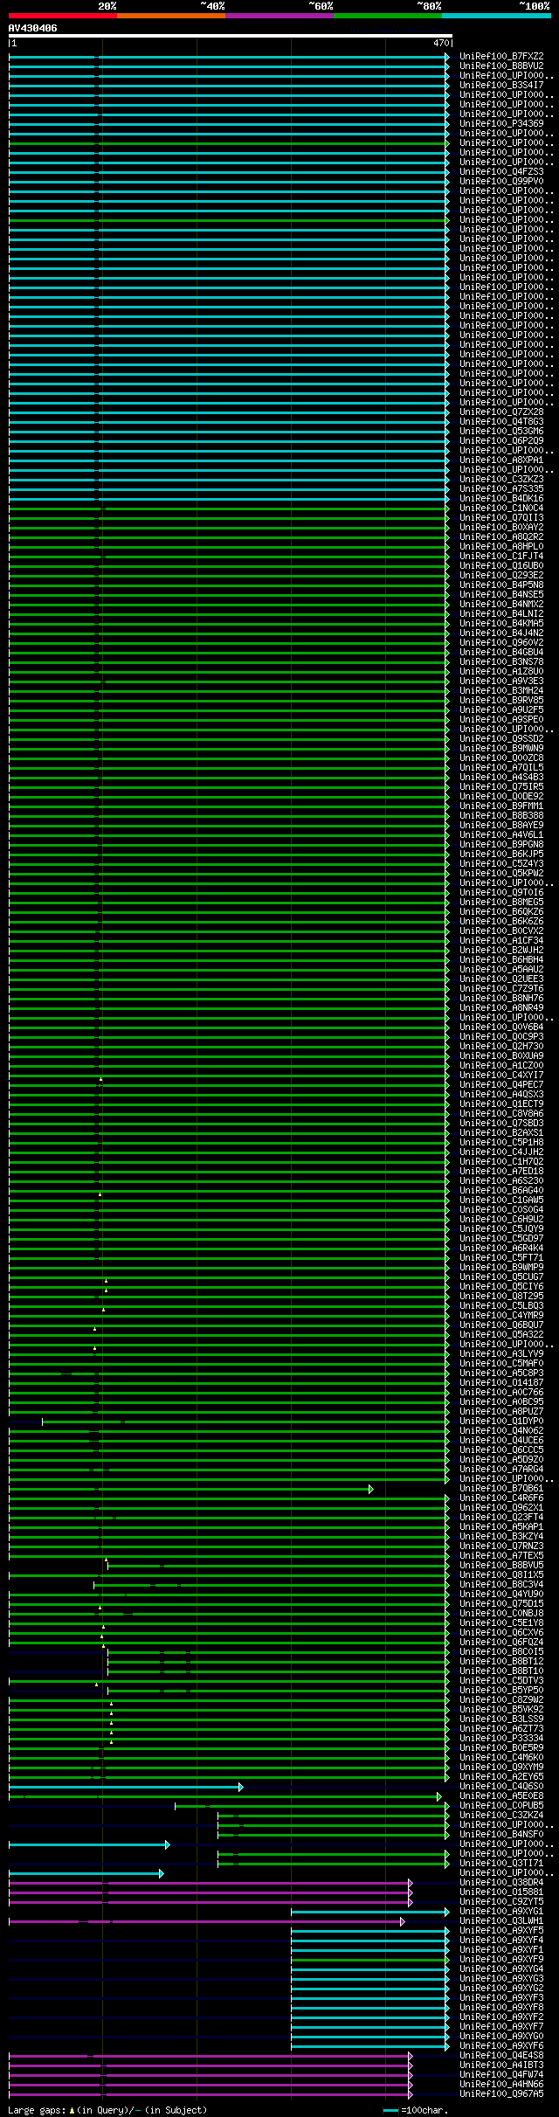Image resolution: width=559 pixels, height=2117 pixels.
Task: Click the 470 end position on ruler
Action: click(x=440, y=43)
